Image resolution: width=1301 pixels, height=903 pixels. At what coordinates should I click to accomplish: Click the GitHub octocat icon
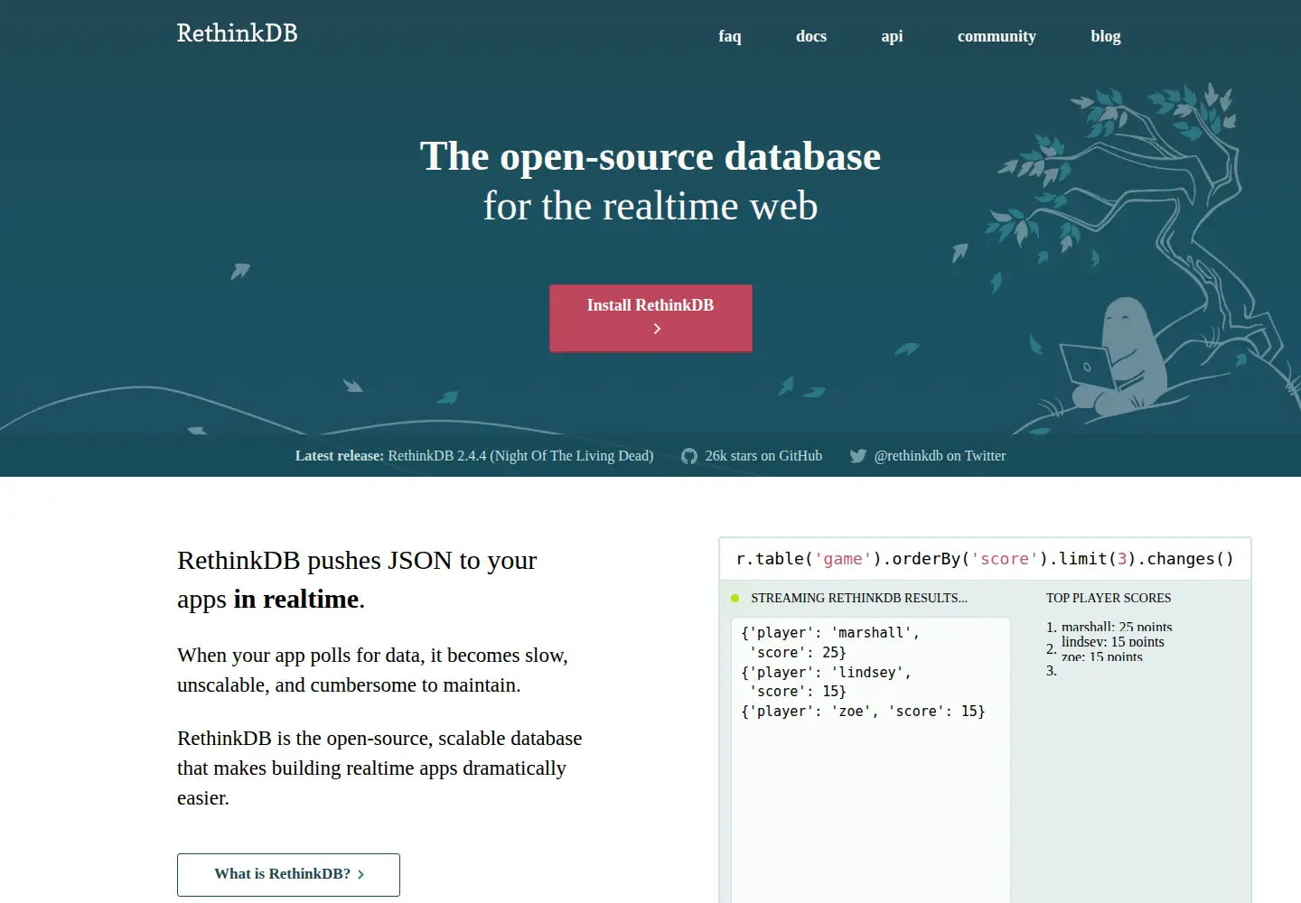point(689,456)
